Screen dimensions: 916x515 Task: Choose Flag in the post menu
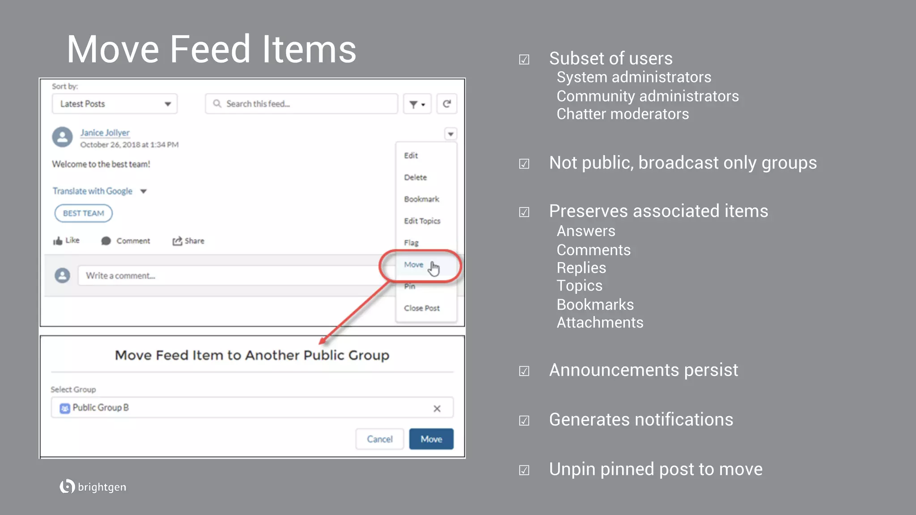tap(411, 243)
